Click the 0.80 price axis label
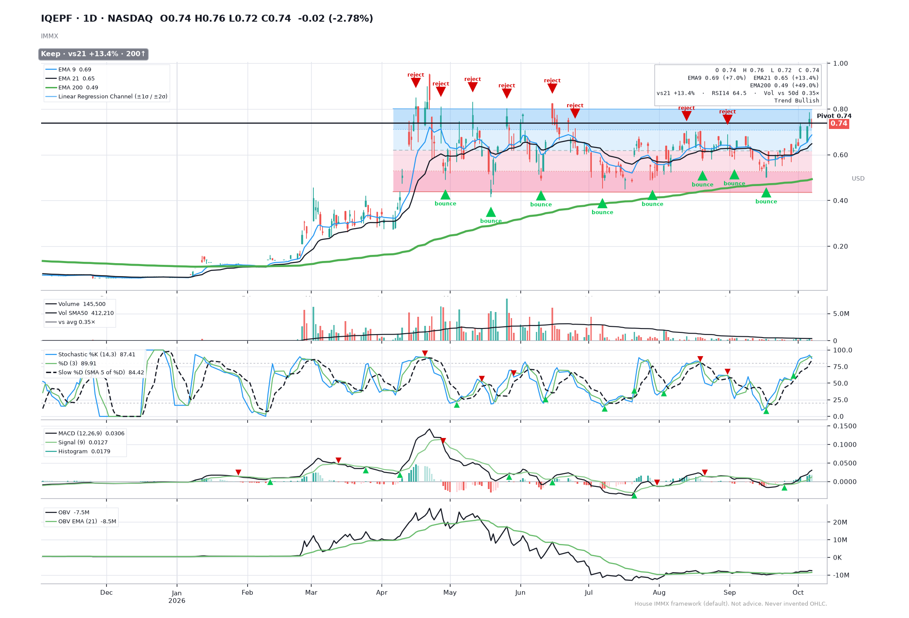This screenshot has width=909, height=618. tap(841, 109)
